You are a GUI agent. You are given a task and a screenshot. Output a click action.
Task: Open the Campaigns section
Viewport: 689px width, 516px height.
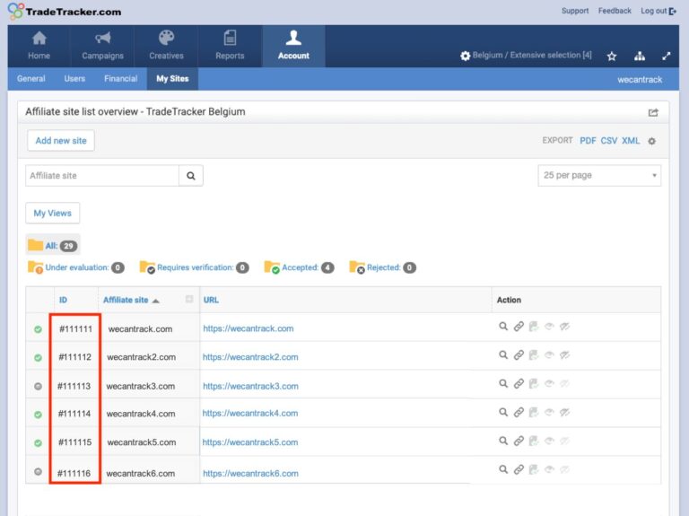click(102, 46)
